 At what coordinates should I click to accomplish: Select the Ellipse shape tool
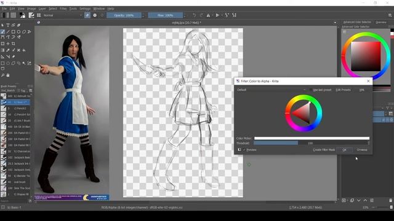(18, 32)
